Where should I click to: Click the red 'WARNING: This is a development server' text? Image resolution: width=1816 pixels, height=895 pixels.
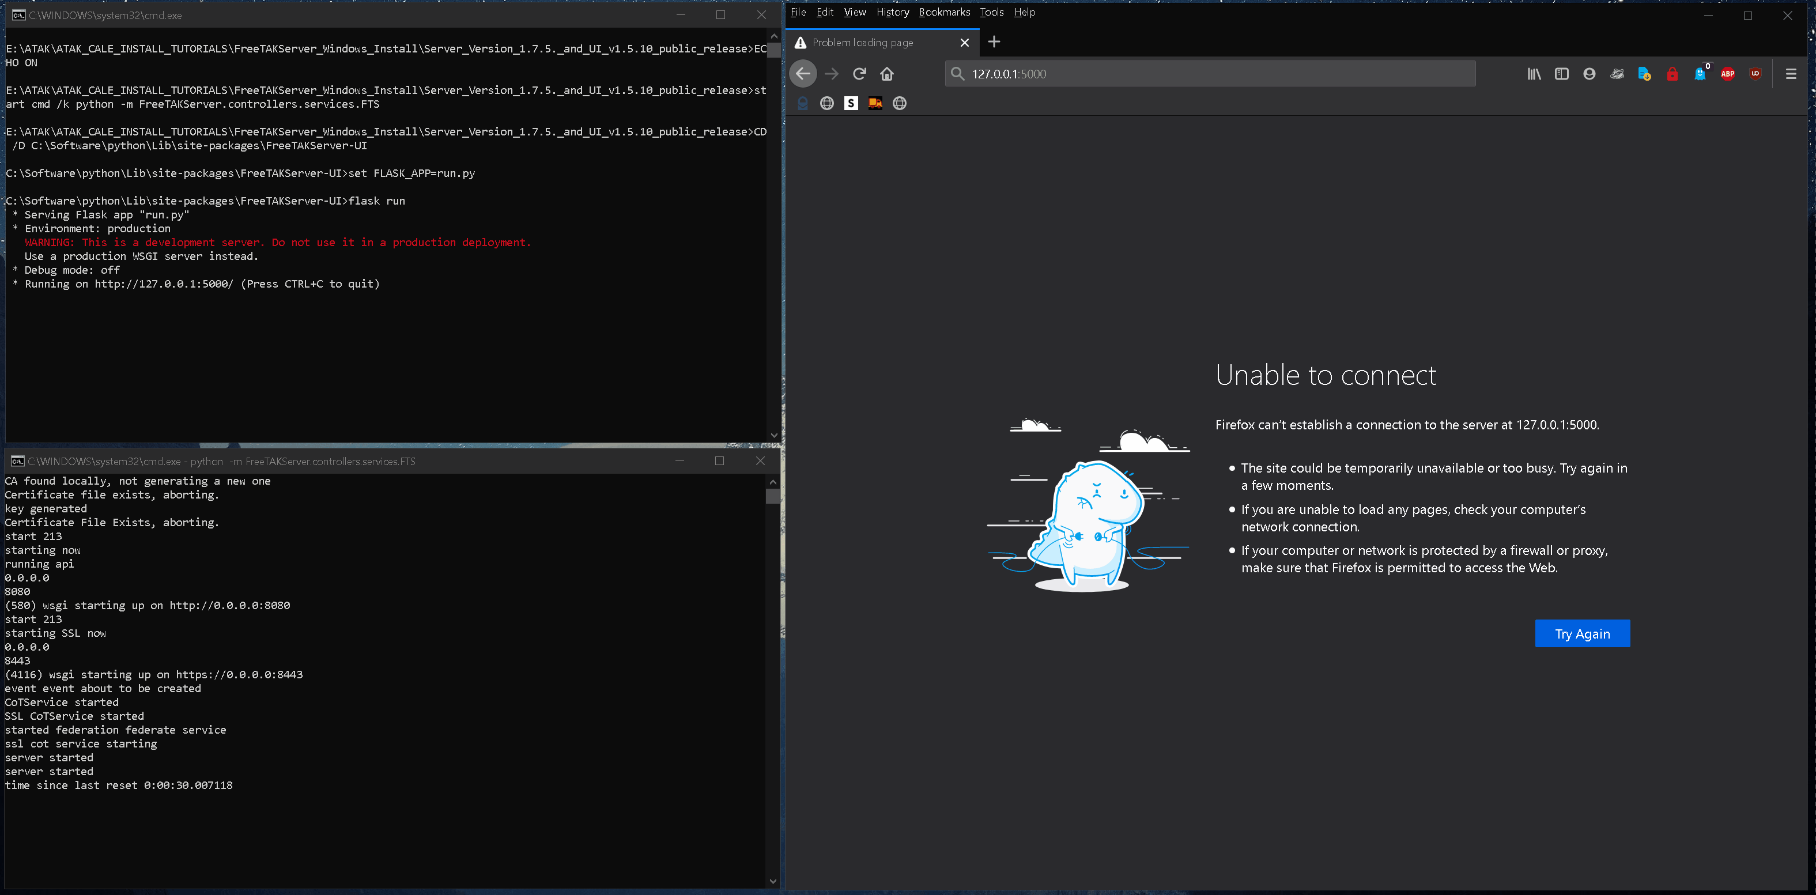(278, 243)
